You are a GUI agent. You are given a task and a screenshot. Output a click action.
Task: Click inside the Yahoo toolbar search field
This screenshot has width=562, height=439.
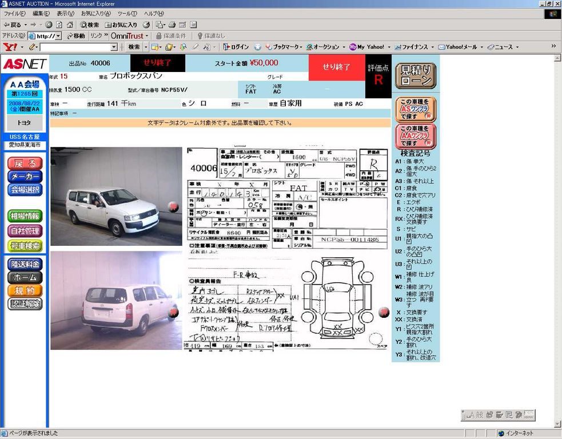[75, 47]
